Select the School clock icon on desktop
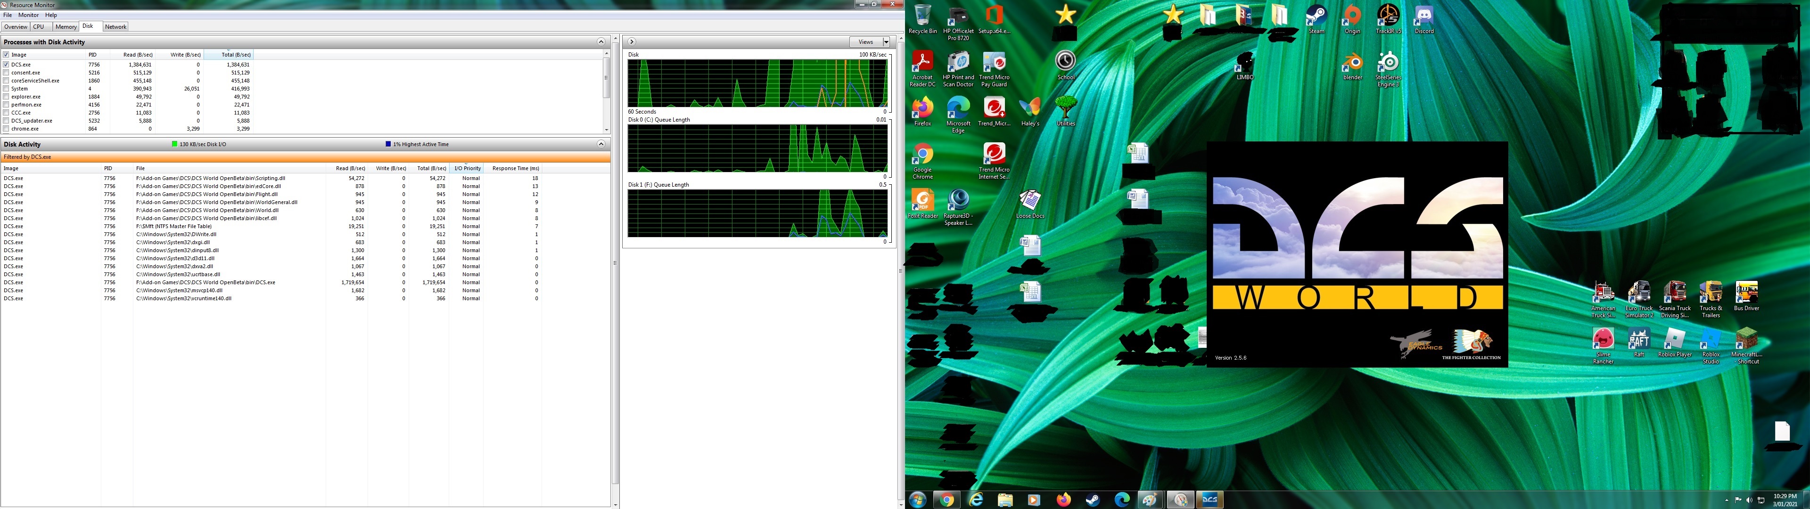This screenshot has width=1810, height=509. pyautogui.click(x=1066, y=66)
